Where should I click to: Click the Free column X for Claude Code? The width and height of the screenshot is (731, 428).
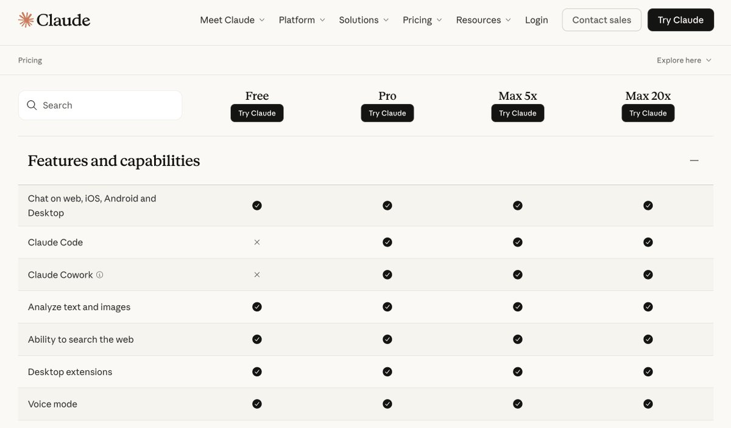pyautogui.click(x=257, y=242)
